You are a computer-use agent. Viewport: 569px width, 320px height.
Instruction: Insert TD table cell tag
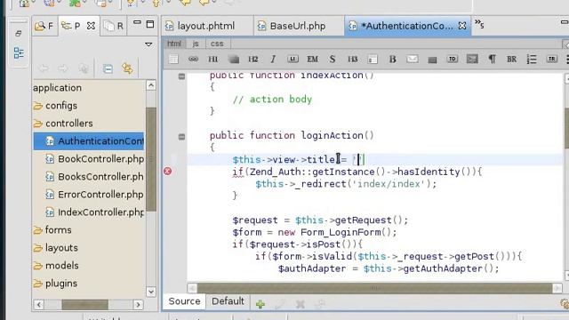453,59
